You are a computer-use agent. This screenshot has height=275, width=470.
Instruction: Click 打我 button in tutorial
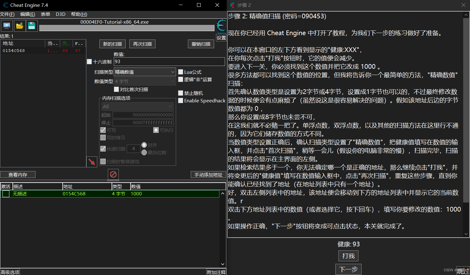pos(348,256)
